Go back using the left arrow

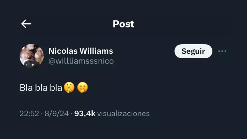pyautogui.click(x=26, y=24)
